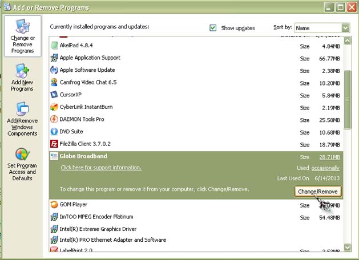The image size is (359, 260).
Task: Select Apple Application Support entry text
Action: pyautogui.click(x=90, y=58)
